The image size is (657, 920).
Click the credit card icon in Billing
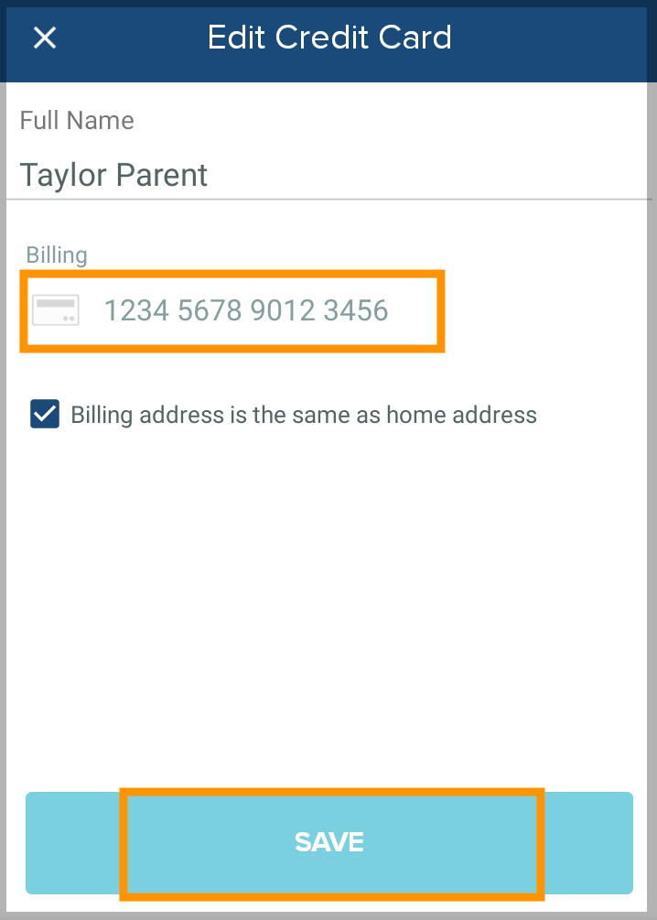tap(56, 310)
